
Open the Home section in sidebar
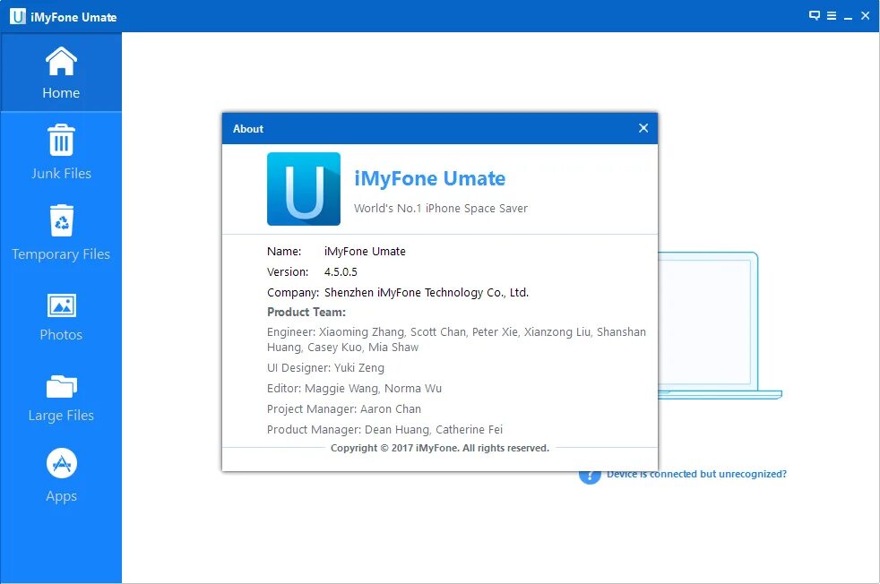(x=61, y=72)
